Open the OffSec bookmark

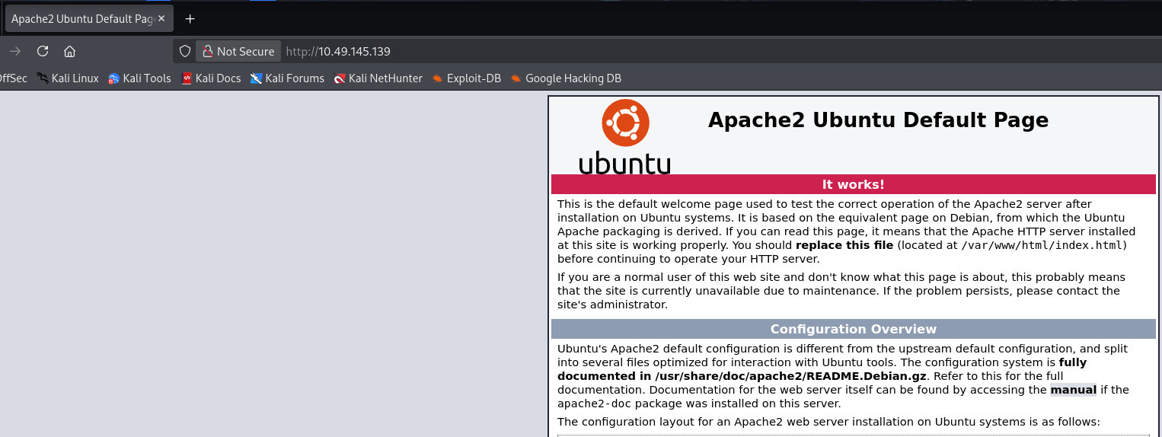[13, 78]
